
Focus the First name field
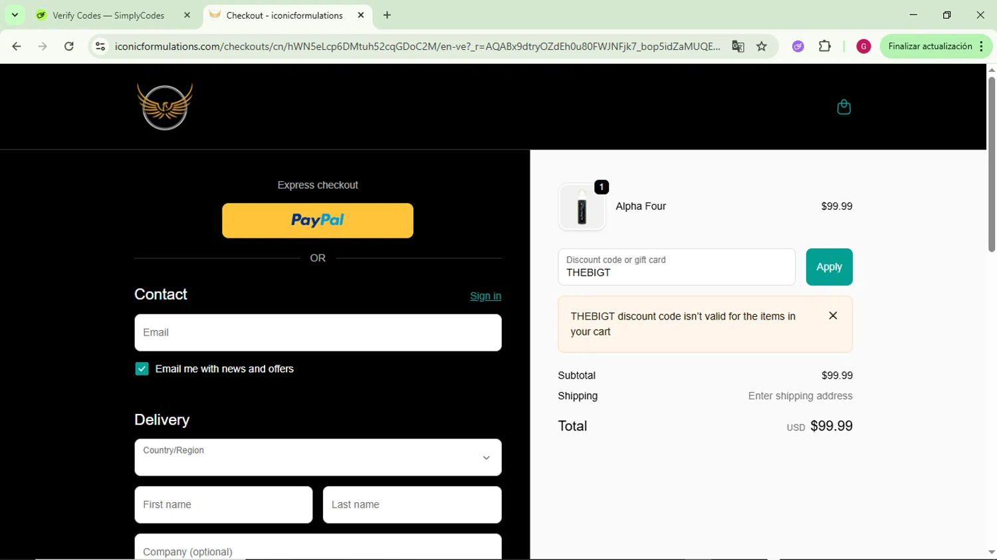point(223,505)
